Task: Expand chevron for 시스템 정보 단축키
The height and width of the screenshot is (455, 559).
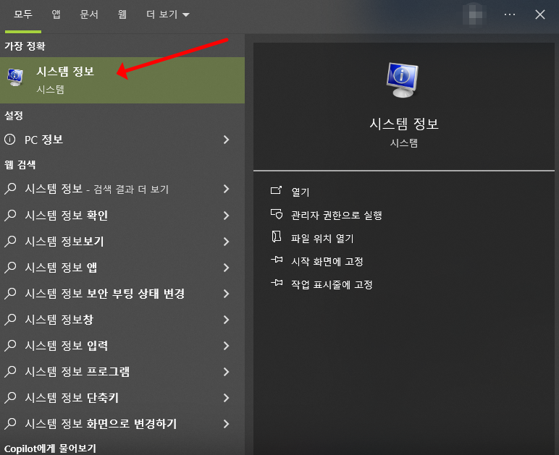Action: (x=226, y=397)
